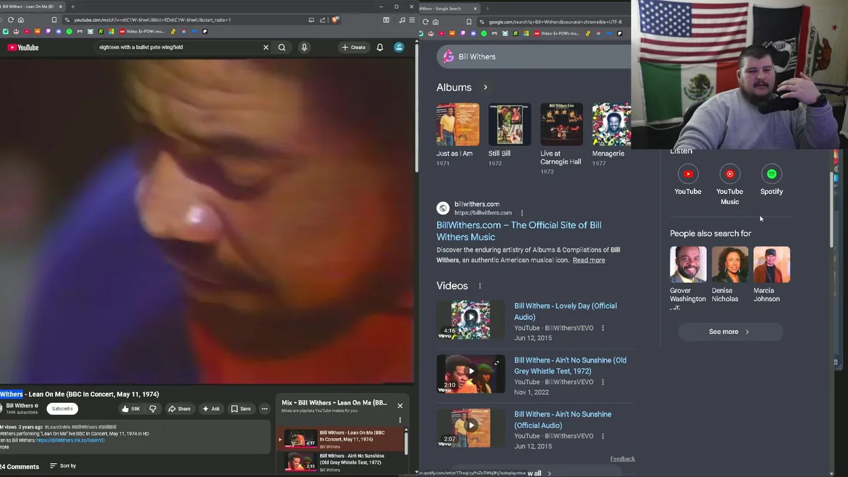Select Still Bill album cover
The height and width of the screenshot is (477, 848).
(x=509, y=124)
